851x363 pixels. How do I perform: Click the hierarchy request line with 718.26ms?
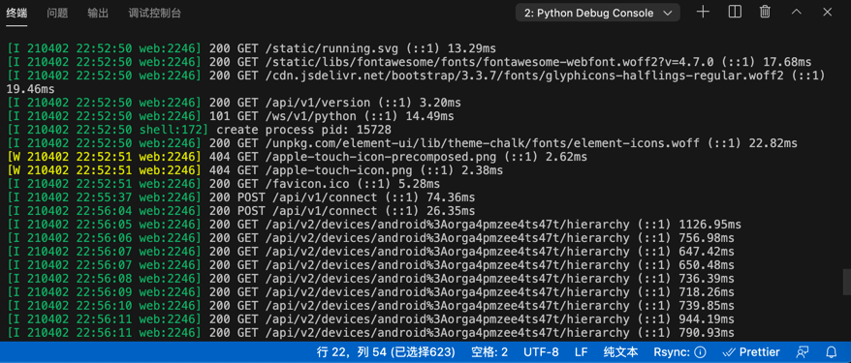(370, 292)
